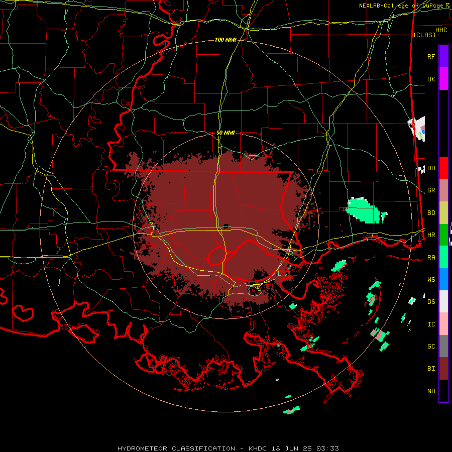Click the RF purple legend swatch
Screen dimensions: 452x452
(443, 56)
